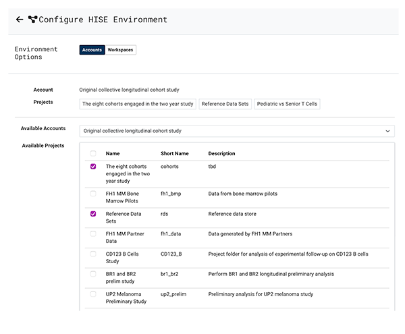Click the eight cohorts project tag
This screenshot has height=334, width=405.
pyautogui.click(x=138, y=104)
